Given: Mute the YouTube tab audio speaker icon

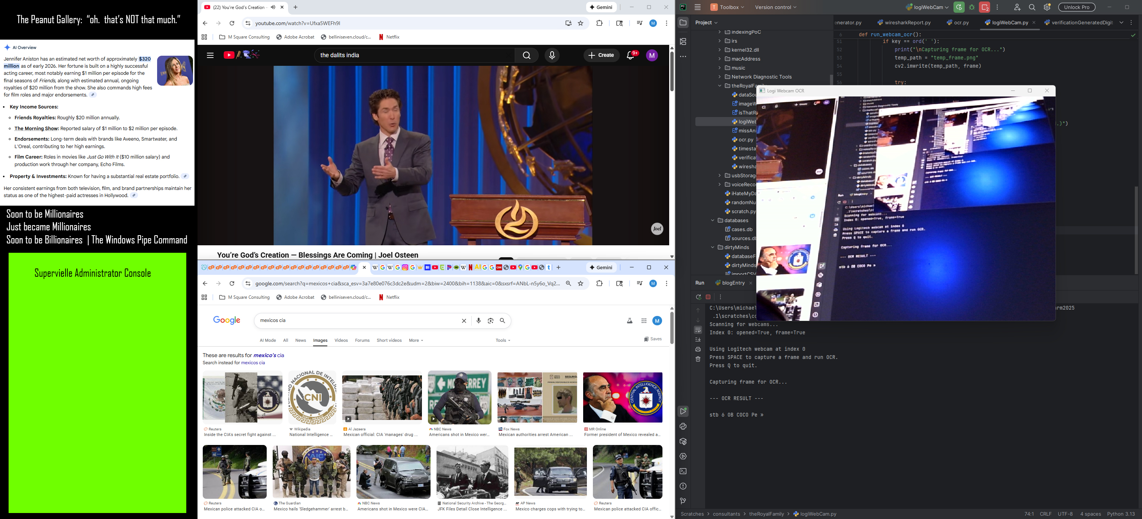Looking at the screenshot, I should pyautogui.click(x=273, y=7).
